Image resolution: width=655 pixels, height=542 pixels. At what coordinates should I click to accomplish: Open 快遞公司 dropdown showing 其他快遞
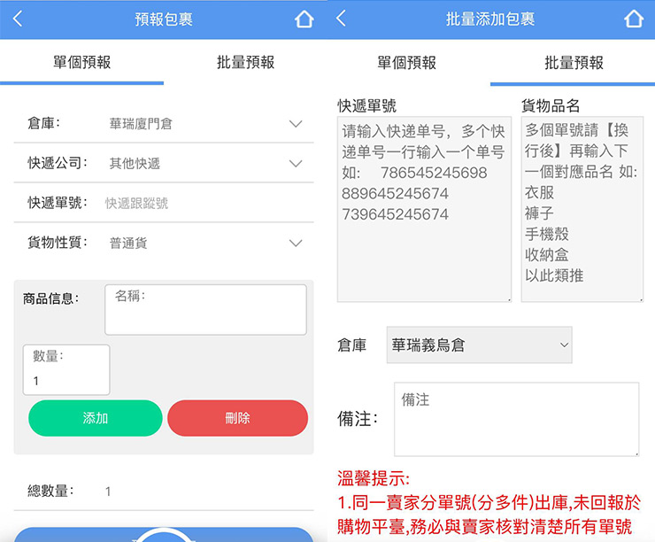click(x=164, y=163)
